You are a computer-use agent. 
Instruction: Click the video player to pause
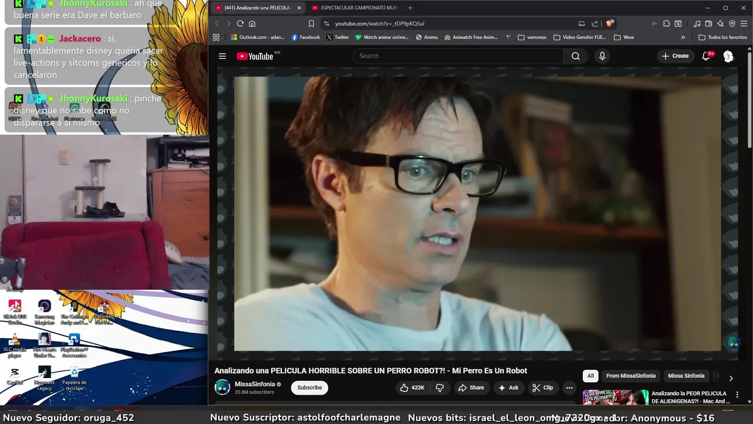477,214
